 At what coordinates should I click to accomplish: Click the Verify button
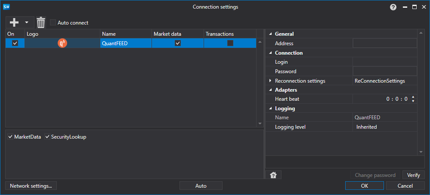414,175
